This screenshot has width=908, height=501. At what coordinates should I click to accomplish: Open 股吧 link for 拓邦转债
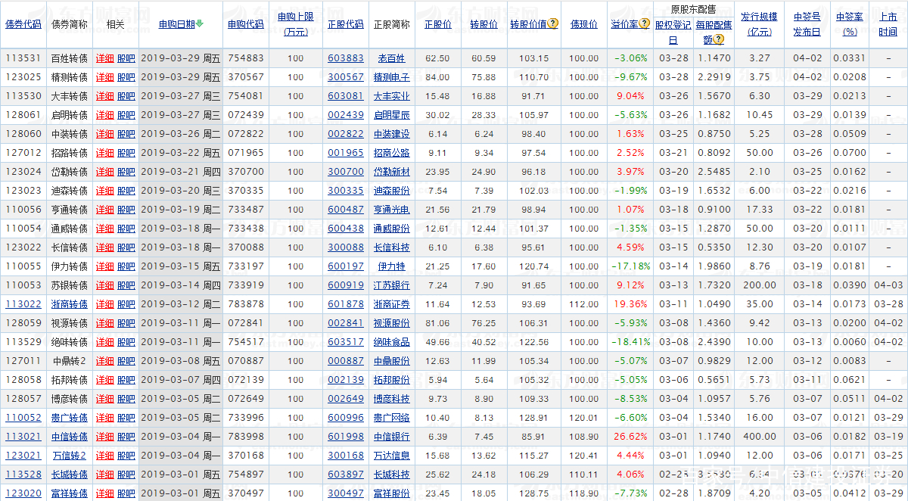[x=126, y=380]
